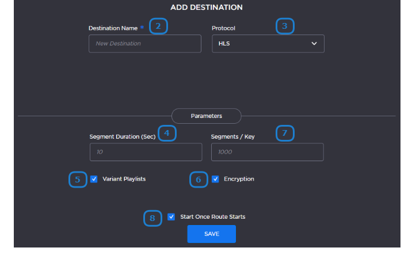Click into the Segment Duration (Sec) field
The width and height of the screenshot is (412, 259).
pyautogui.click(x=146, y=152)
